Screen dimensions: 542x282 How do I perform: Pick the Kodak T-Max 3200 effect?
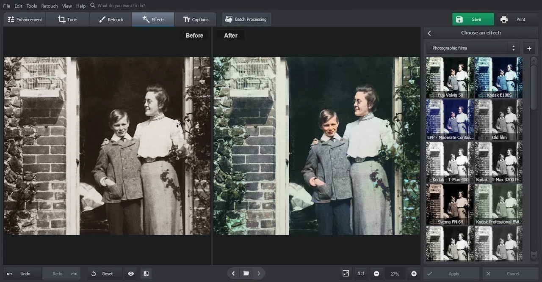pyautogui.click(x=499, y=162)
